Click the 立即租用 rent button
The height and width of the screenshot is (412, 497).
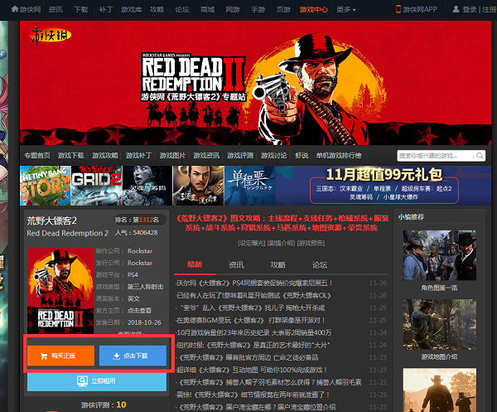[x=97, y=381]
